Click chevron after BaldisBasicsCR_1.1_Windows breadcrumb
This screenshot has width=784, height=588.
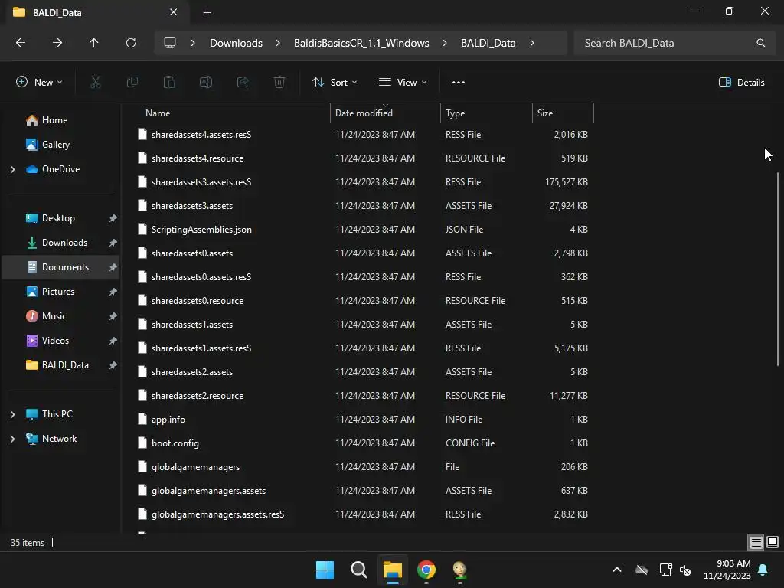(445, 43)
